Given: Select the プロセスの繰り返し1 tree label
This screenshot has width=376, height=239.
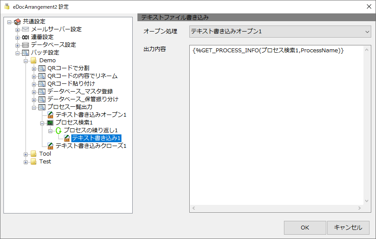Looking at the screenshot, I should coord(91,131).
